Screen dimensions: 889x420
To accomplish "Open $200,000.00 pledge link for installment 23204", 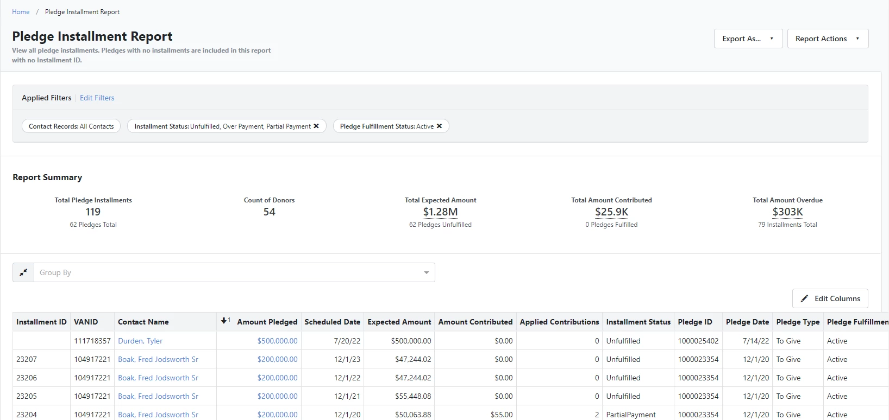I will [278, 415].
